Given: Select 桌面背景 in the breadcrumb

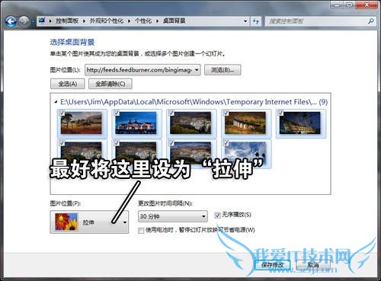Looking at the screenshot, I should [x=174, y=21].
